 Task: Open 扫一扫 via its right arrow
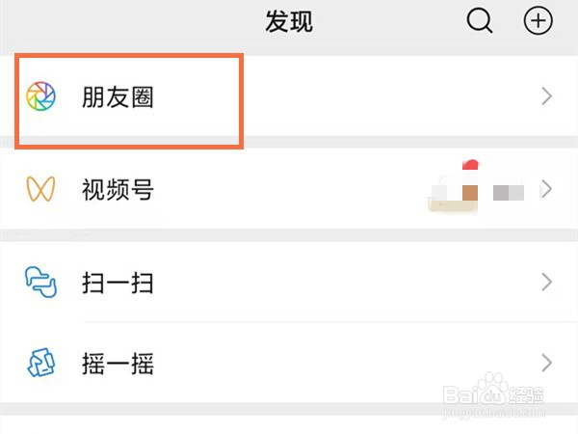click(547, 283)
